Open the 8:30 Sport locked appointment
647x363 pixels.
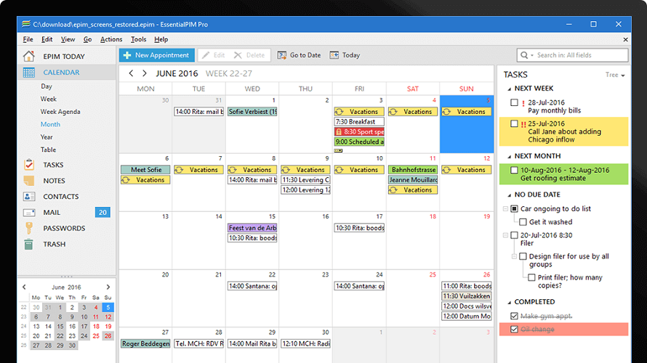[359, 132]
